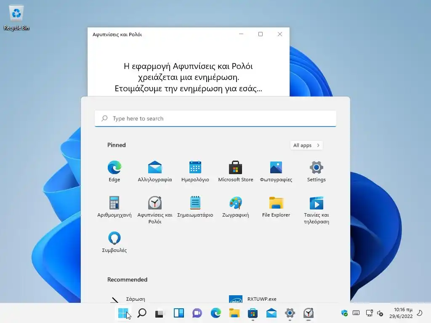Open Ταινίες και τηλεόραση app
Viewport: 431px width, 323px height.
click(x=317, y=210)
